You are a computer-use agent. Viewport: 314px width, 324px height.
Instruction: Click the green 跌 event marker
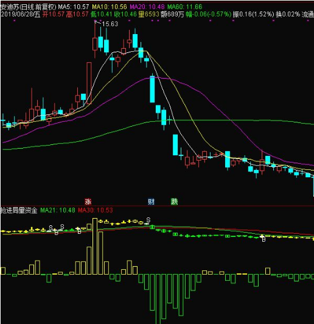[x=174, y=202]
